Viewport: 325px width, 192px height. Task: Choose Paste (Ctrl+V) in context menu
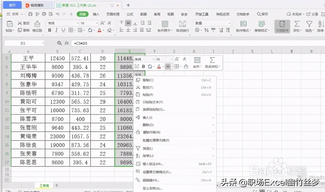pos(175,95)
